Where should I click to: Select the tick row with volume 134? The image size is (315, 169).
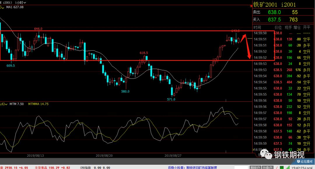coord(282,94)
